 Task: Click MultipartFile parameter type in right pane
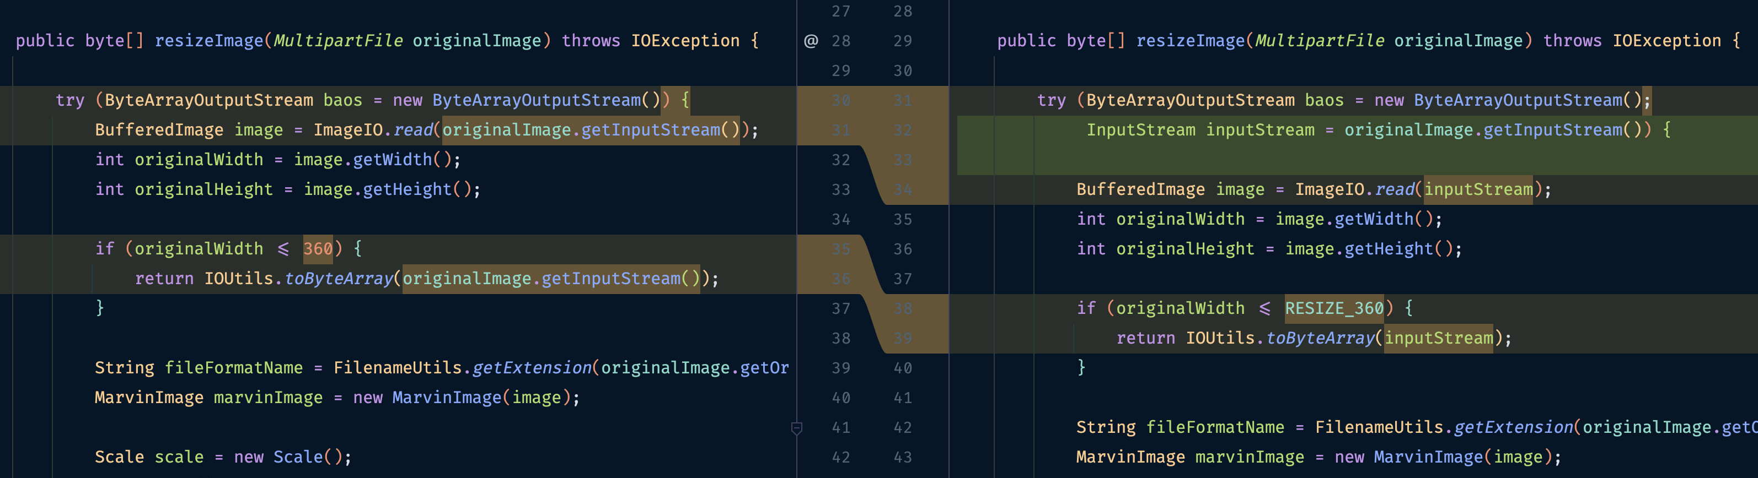[x=1320, y=41]
